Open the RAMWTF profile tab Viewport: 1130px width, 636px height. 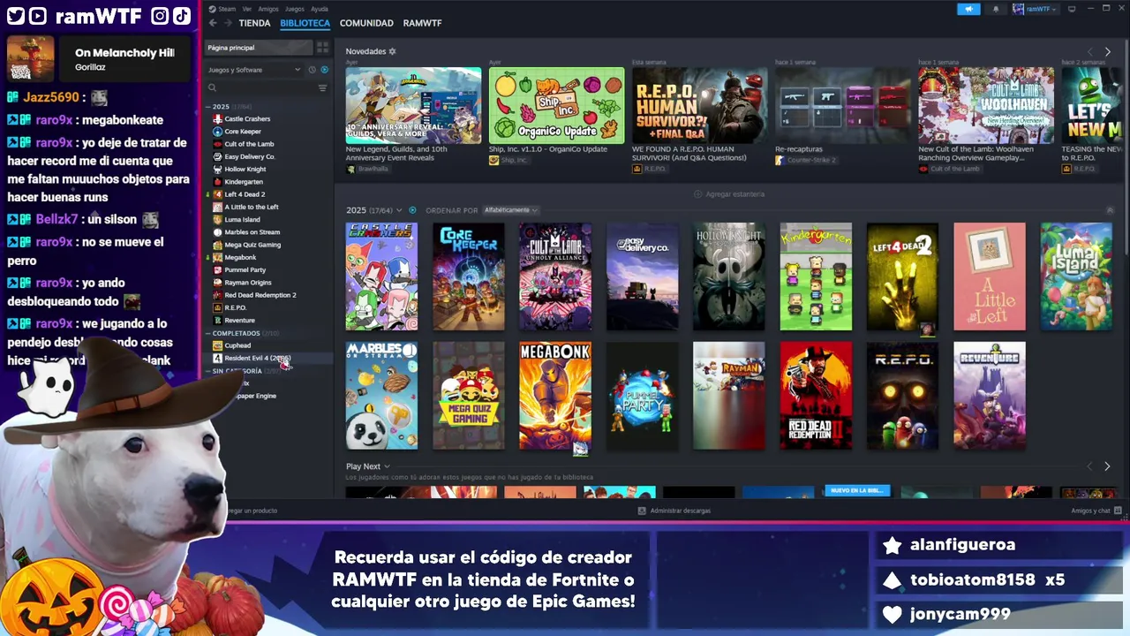pos(422,23)
